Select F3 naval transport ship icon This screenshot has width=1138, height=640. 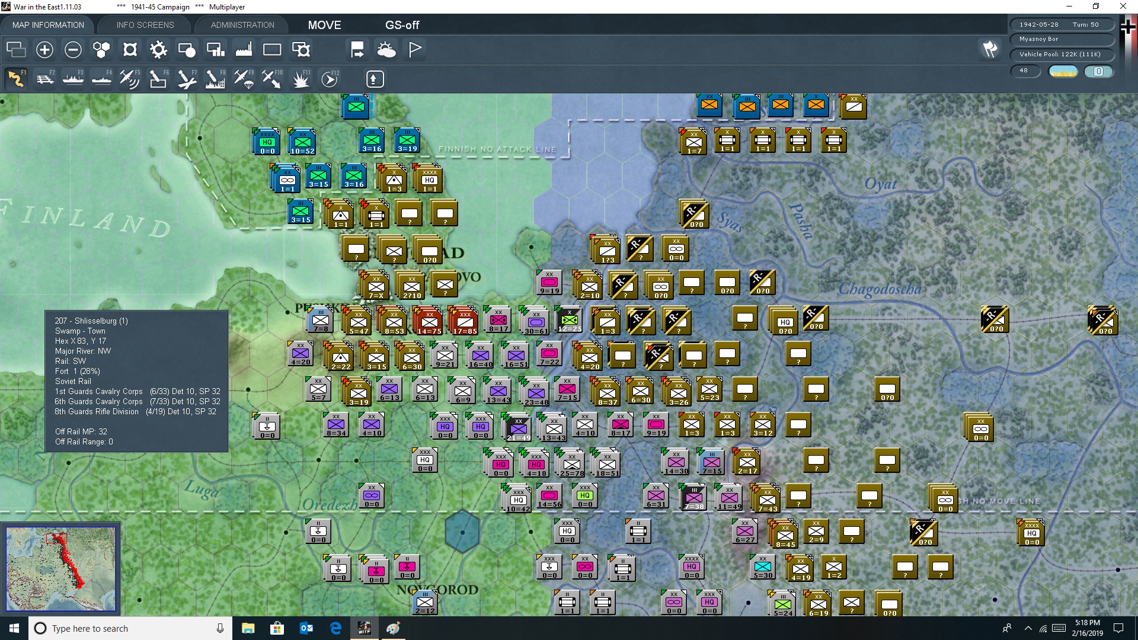click(73, 79)
